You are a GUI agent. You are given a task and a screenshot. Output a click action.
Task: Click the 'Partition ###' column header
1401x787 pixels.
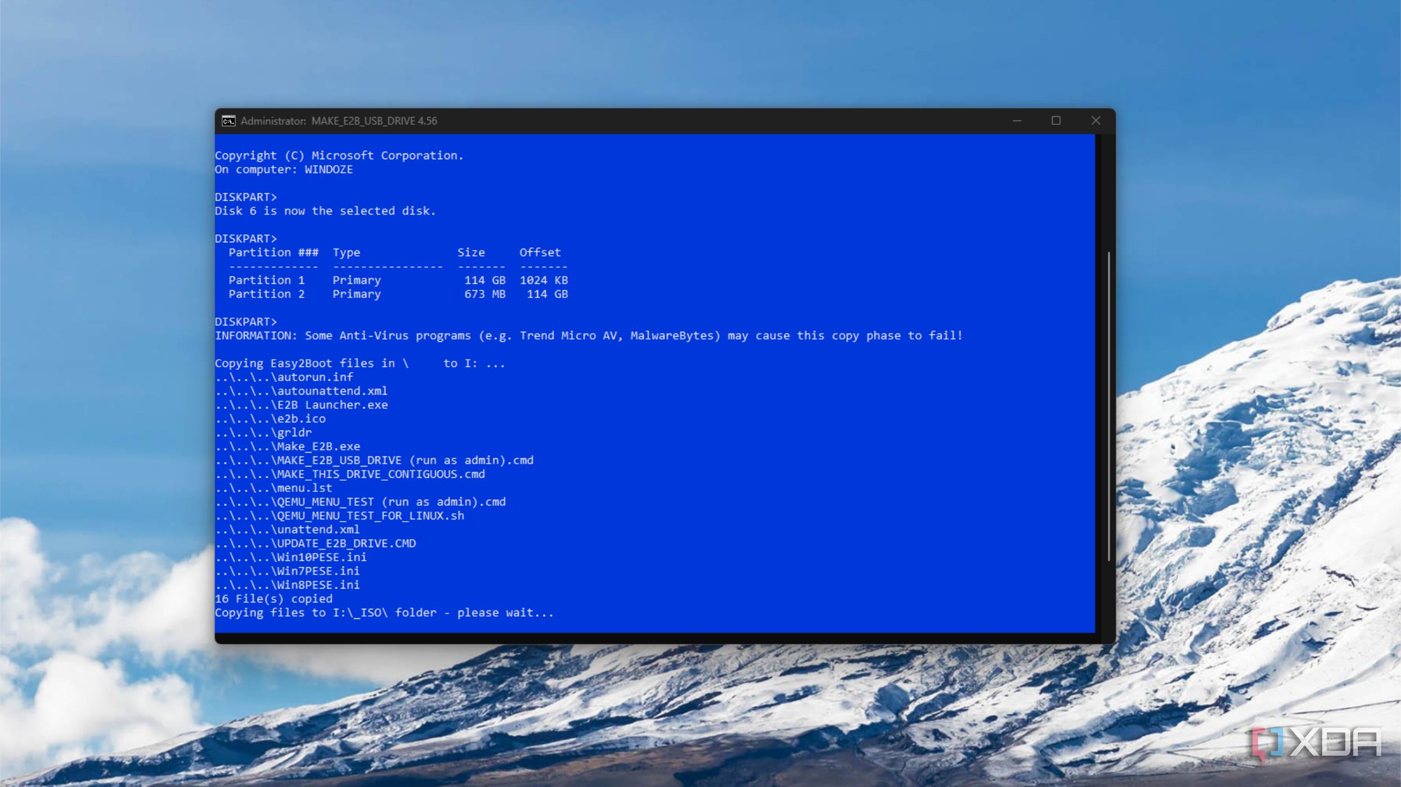pyautogui.click(x=273, y=252)
